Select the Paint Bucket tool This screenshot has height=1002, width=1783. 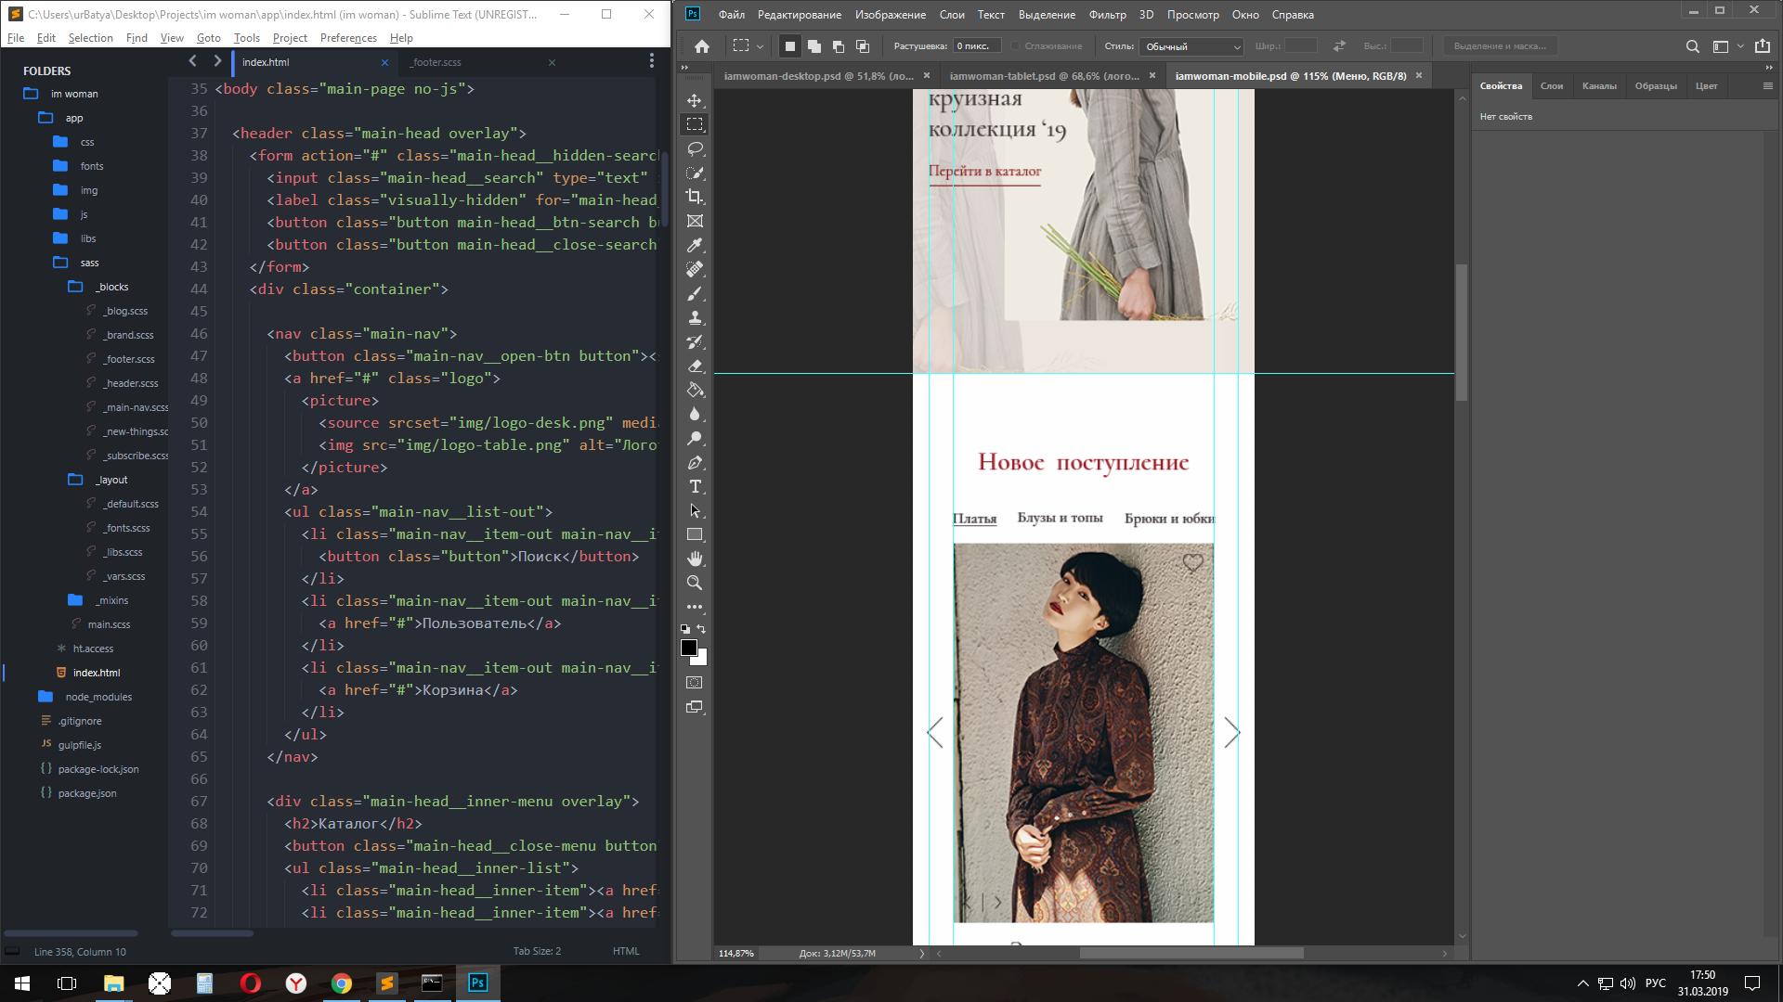tap(695, 390)
